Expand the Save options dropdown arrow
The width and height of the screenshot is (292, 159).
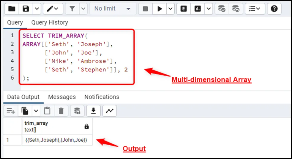(37, 9)
